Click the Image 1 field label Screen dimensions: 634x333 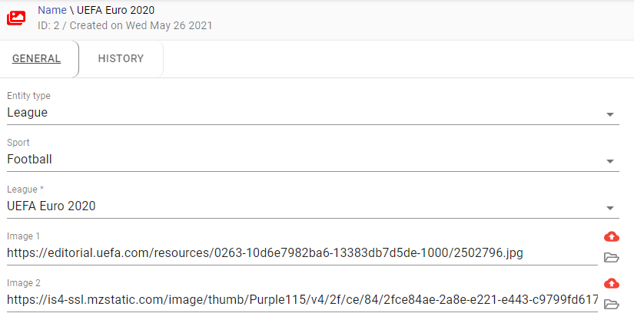click(22, 236)
